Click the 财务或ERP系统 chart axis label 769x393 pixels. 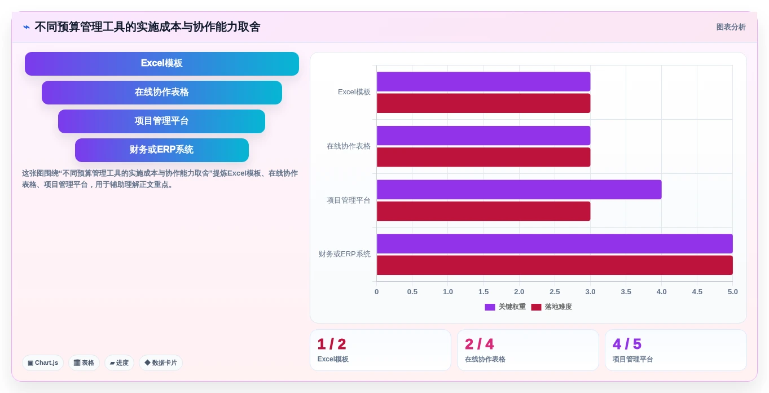click(x=345, y=254)
